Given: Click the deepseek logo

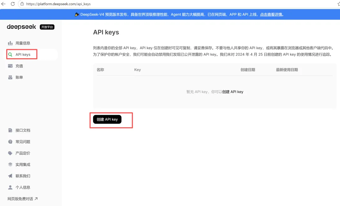Looking at the screenshot, I should coord(21,27).
